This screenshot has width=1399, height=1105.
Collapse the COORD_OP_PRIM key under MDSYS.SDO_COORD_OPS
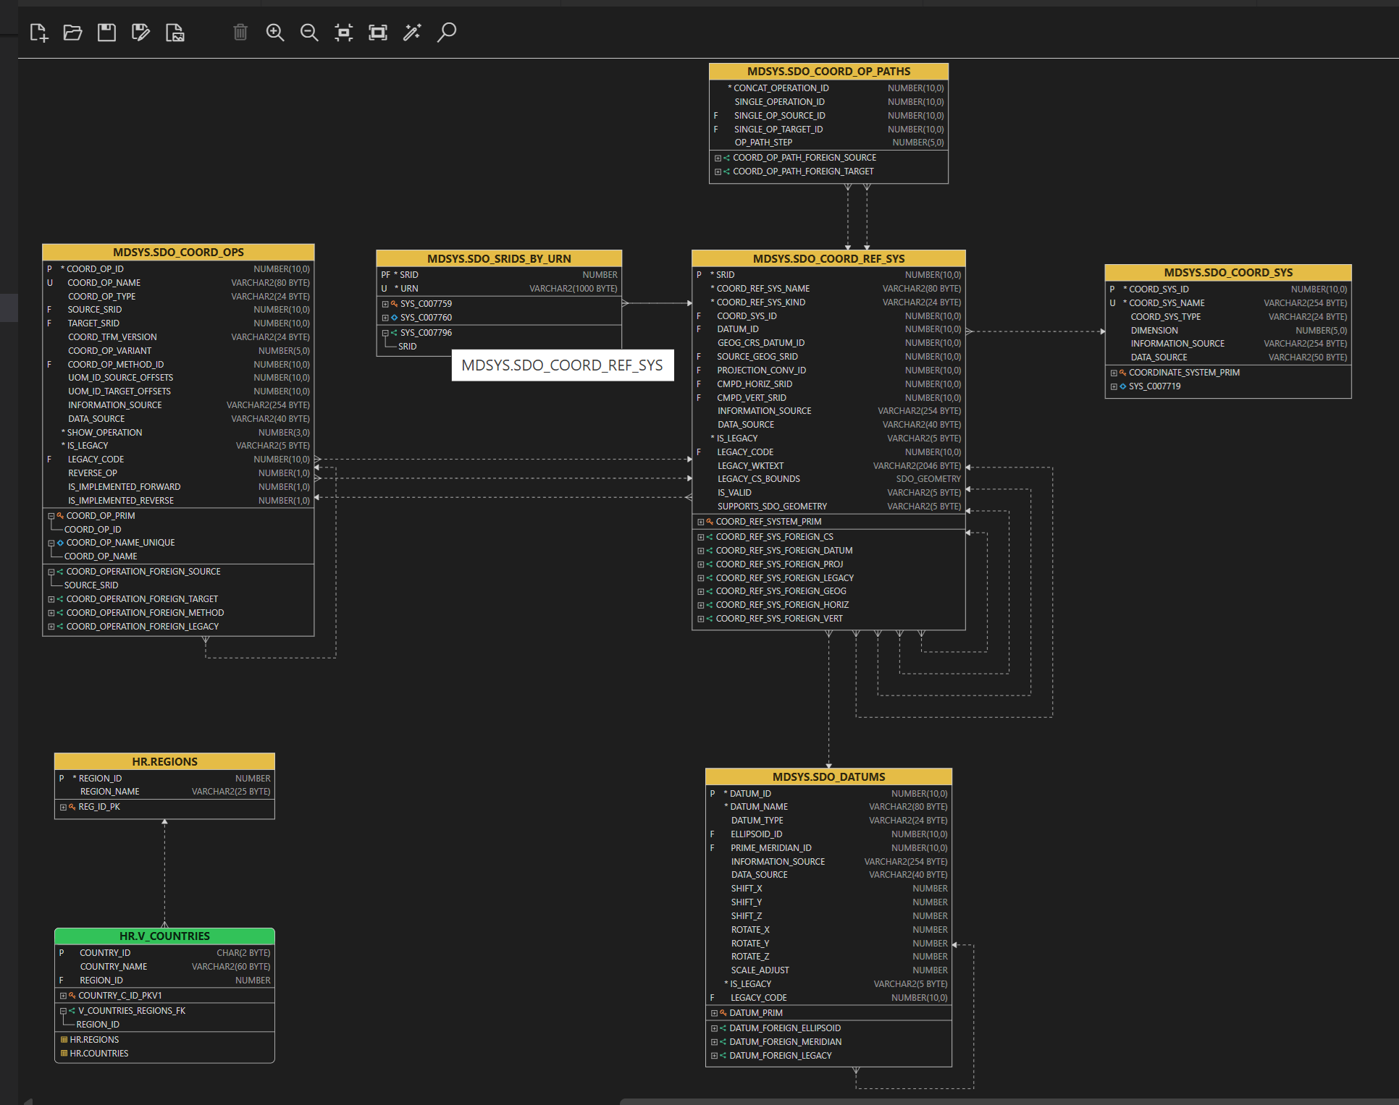(x=51, y=516)
